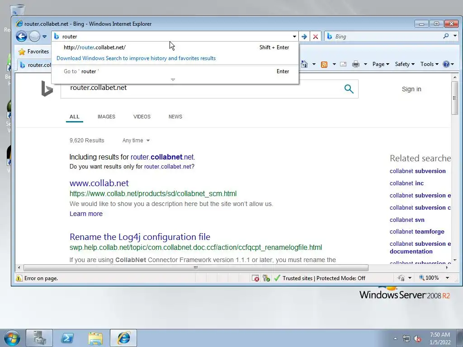Viewport: 463px width, 347px height.
Task: Click Download Windows Search link
Action: point(136,58)
